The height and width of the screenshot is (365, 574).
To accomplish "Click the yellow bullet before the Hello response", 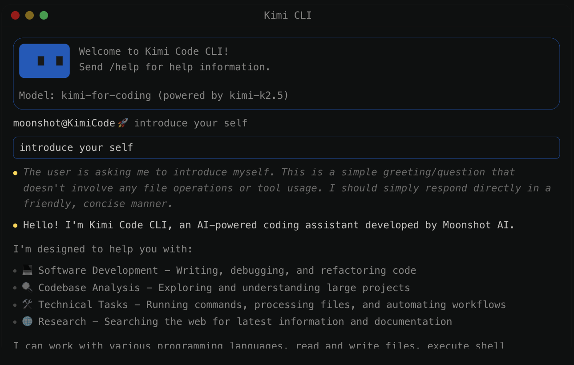I will tap(15, 226).
